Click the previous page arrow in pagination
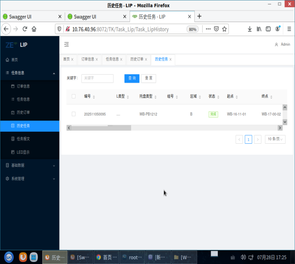This screenshot has width=295, height=264. tap(239, 140)
